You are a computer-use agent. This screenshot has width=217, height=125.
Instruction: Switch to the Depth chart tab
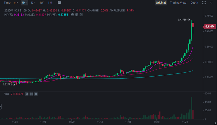pos(194,3)
